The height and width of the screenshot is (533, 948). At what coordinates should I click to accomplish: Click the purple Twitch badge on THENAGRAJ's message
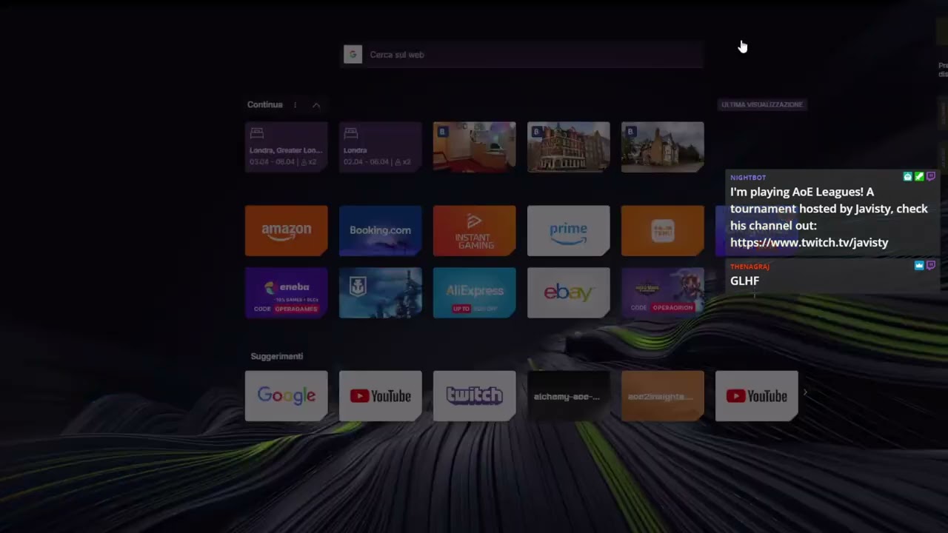pyautogui.click(x=931, y=265)
